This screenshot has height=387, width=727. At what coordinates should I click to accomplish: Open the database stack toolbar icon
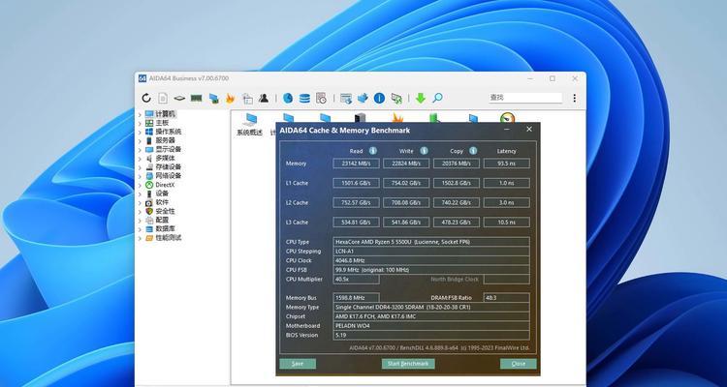tap(304, 98)
